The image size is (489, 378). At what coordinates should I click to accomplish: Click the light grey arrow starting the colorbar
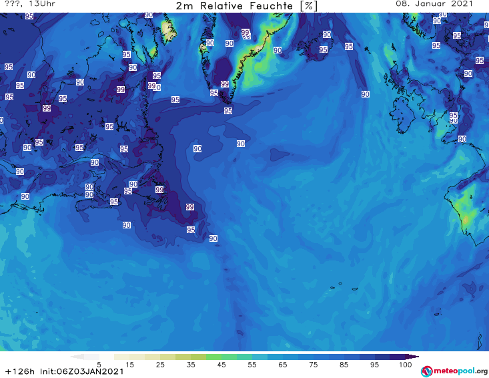click(77, 357)
